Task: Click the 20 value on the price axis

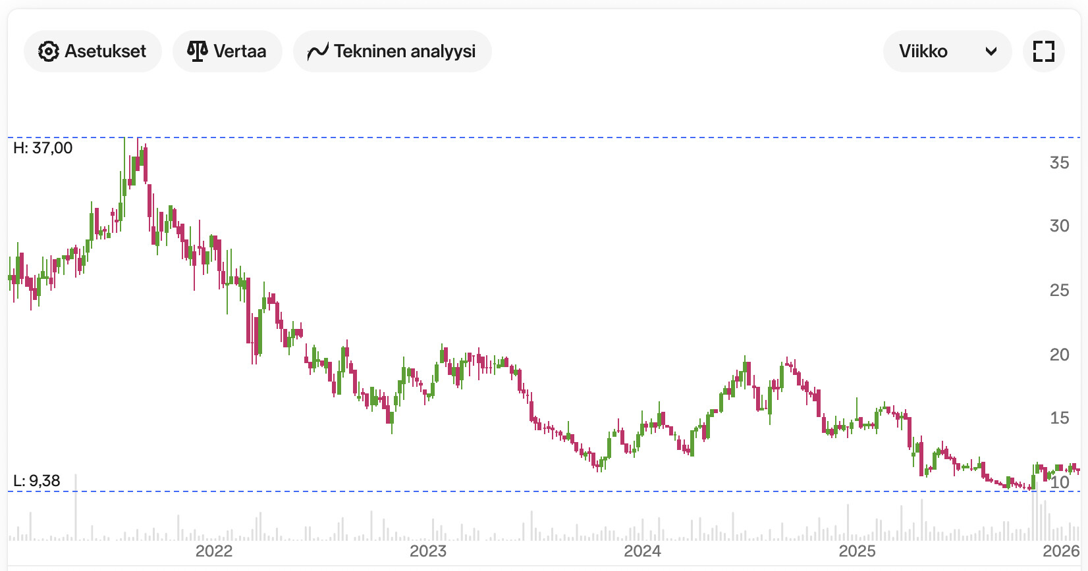Action: [1059, 355]
